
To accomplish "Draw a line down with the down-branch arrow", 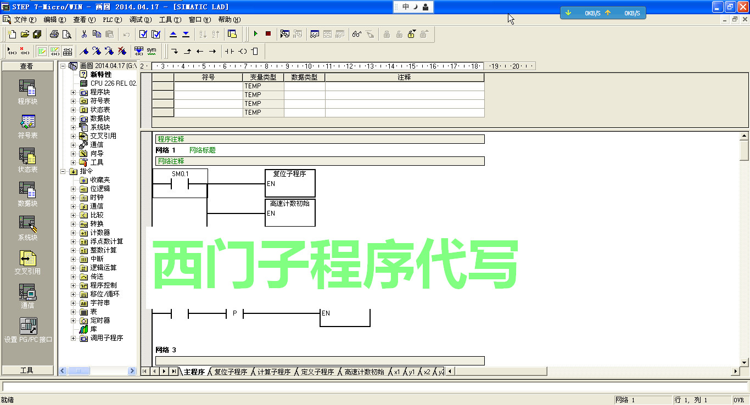I will (x=175, y=52).
